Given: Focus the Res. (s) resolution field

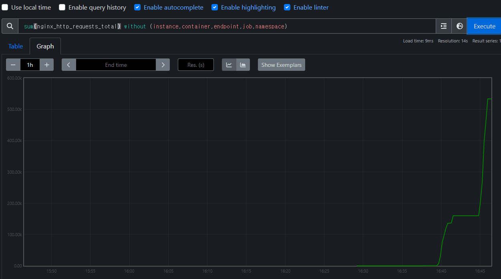Looking at the screenshot, I should tap(196, 65).
